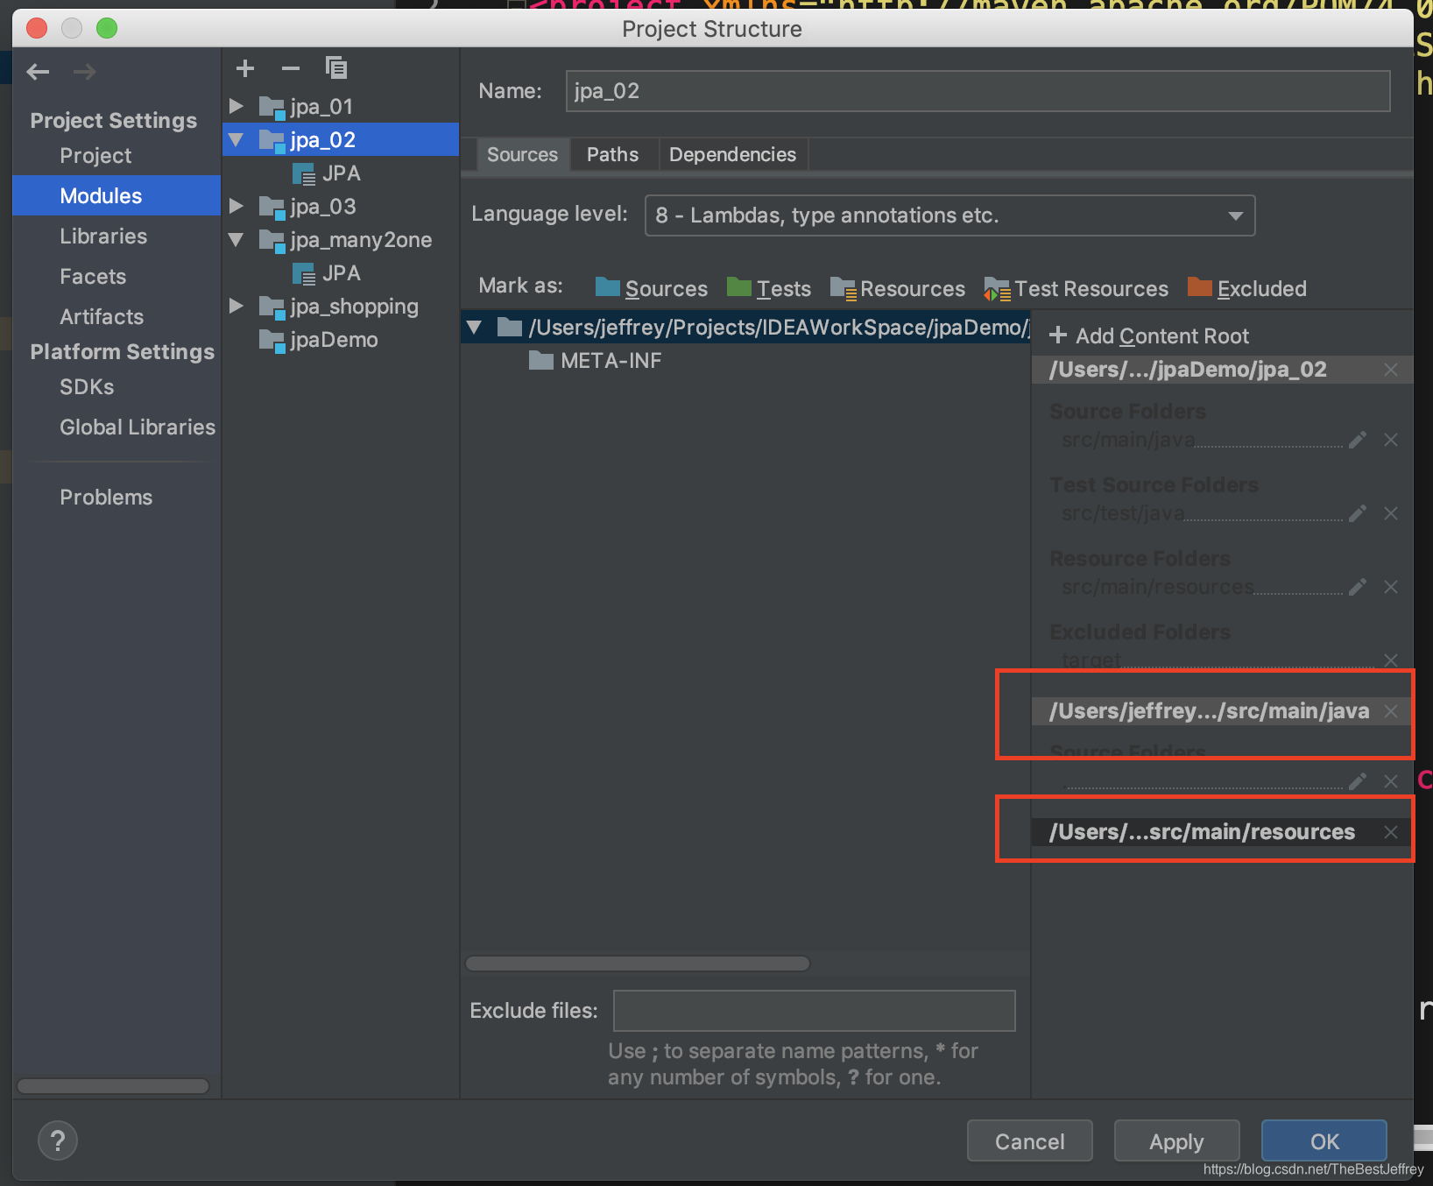Open SDKs platform settings
The height and width of the screenshot is (1186, 1433).
tap(87, 387)
